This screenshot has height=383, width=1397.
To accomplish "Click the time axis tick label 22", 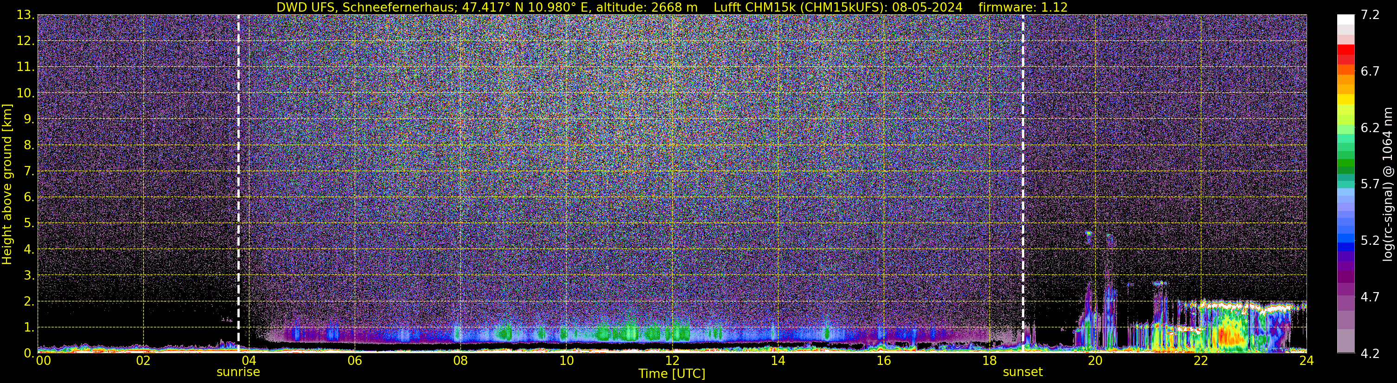I will pyautogui.click(x=1201, y=361).
